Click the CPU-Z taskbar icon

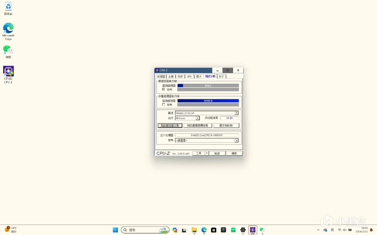pyautogui.click(x=253, y=230)
